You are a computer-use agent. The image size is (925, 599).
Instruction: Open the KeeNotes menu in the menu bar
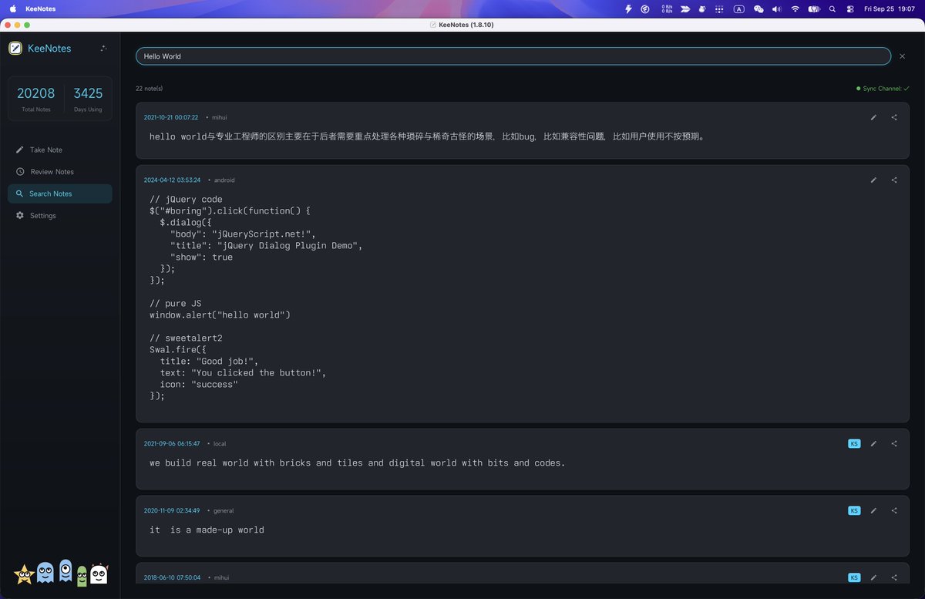[41, 8]
